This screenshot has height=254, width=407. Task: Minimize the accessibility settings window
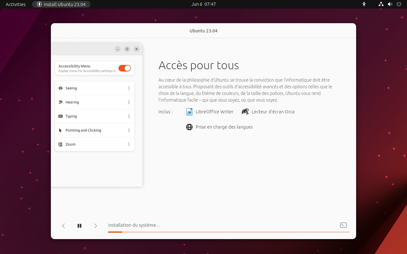click(x=118, y=49)
